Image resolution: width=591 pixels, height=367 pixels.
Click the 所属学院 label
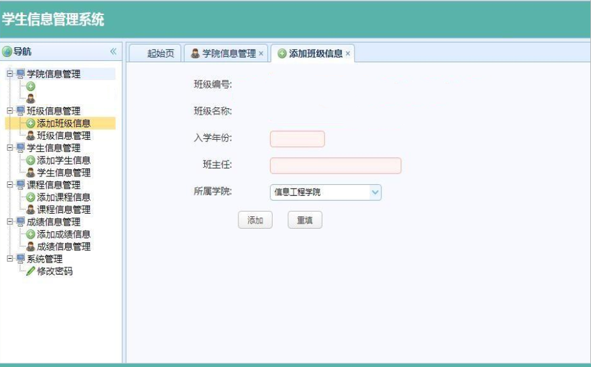[x=213, y=191]
